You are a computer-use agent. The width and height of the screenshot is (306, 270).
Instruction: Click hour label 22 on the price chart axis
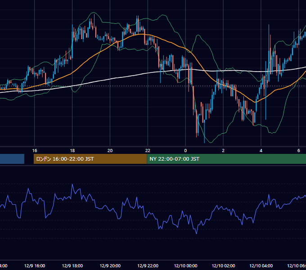coord(148,151)
